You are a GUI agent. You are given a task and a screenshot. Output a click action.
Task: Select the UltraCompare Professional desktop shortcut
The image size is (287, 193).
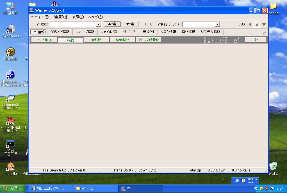tap(11, 79)
